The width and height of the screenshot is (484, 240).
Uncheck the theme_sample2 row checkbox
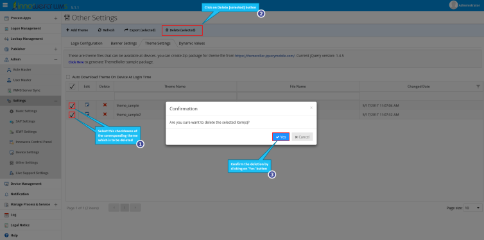(72, 115)
